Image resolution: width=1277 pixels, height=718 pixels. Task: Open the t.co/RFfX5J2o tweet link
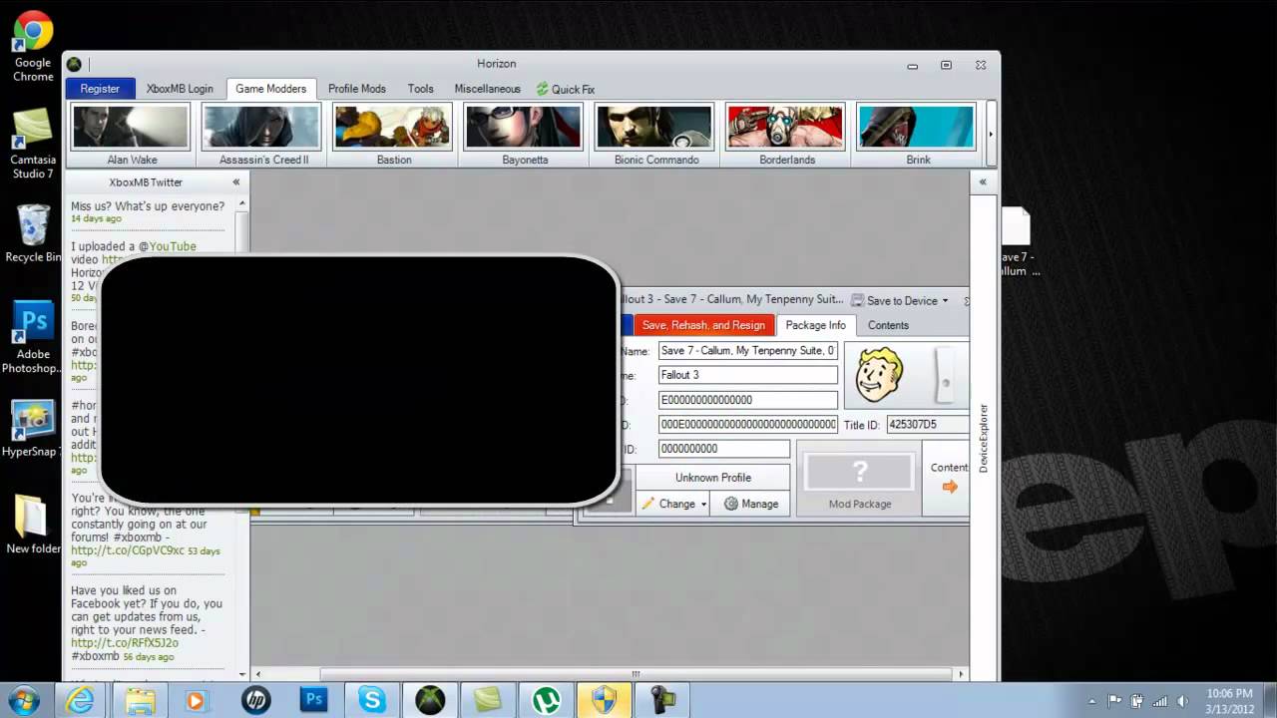125,643
